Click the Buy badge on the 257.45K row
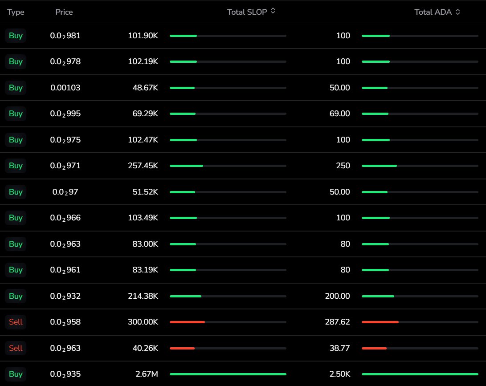Viewport: 486px width, 386px height. click(15, 166)
